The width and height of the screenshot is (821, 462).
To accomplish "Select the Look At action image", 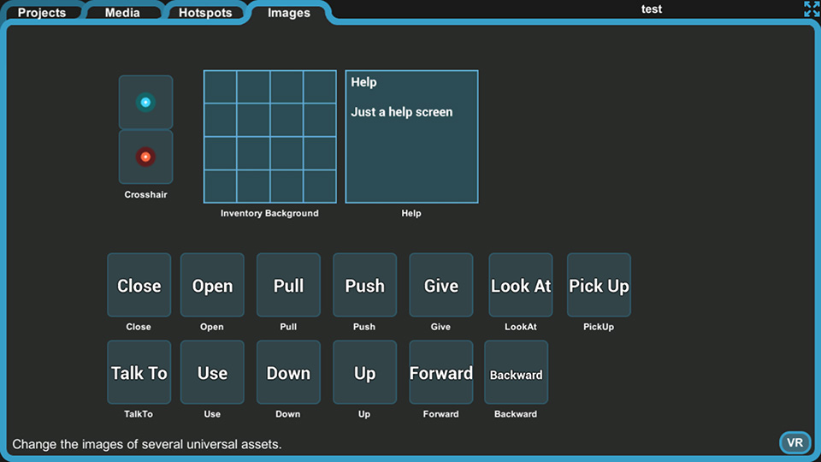I will 521,285.
